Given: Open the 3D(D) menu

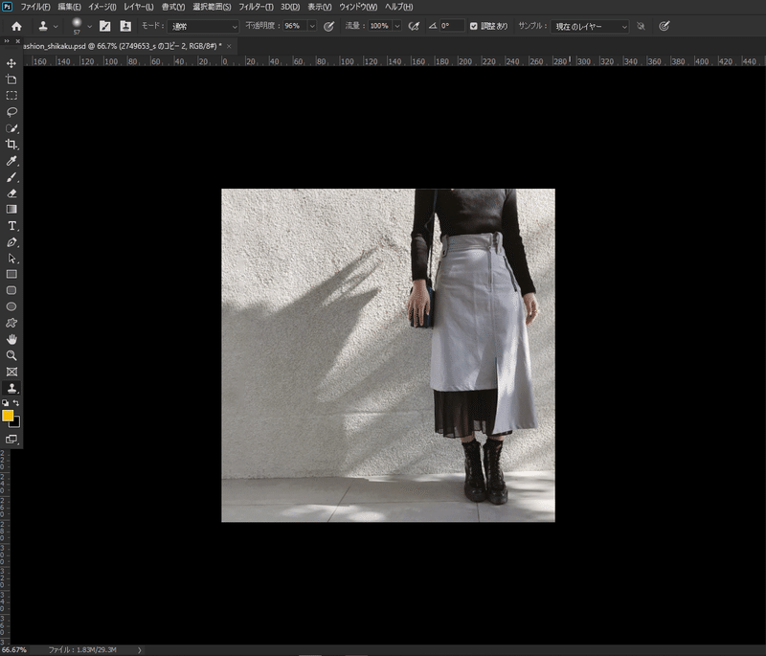Looking at the screenshot, I should pyautogui.click(x=290, y=7).
